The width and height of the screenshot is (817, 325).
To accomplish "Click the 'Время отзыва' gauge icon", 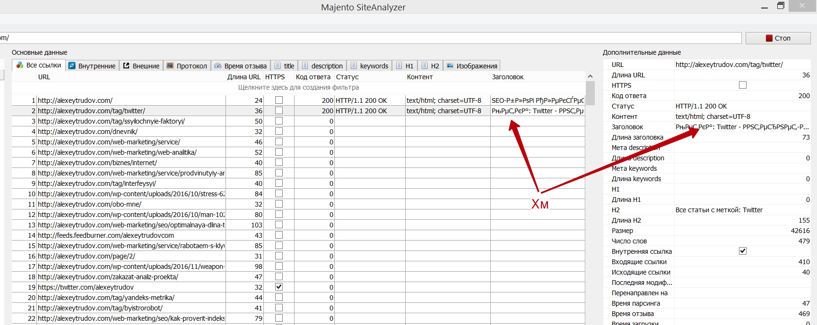I will pos(218,66).
